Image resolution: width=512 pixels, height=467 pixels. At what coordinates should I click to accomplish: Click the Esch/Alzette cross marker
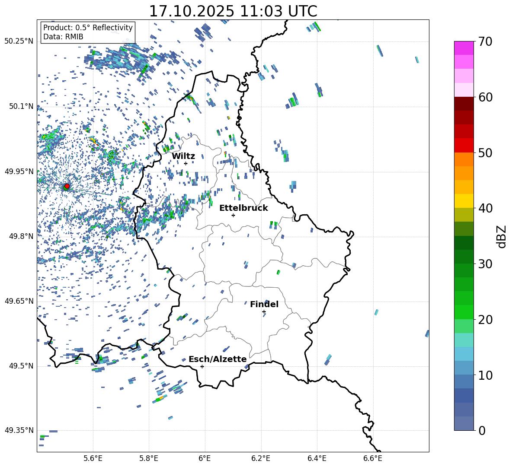202,366
